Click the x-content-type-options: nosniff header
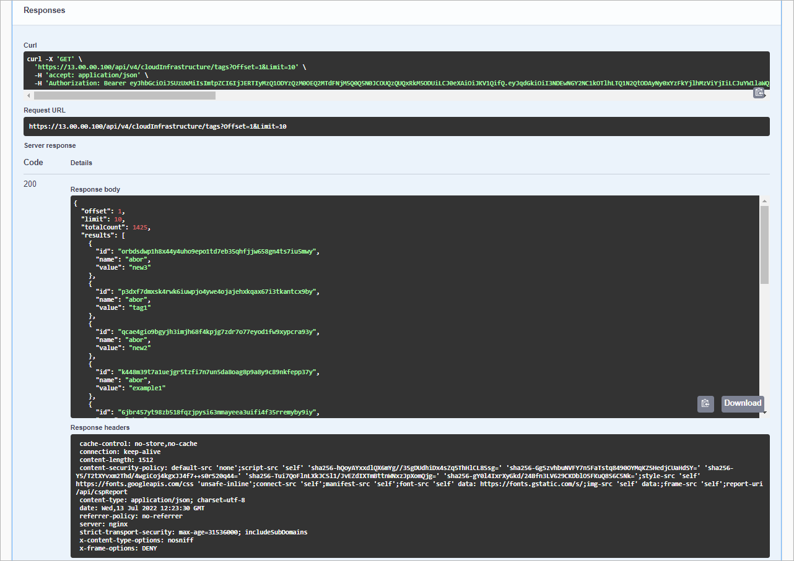 pos(136,540)
